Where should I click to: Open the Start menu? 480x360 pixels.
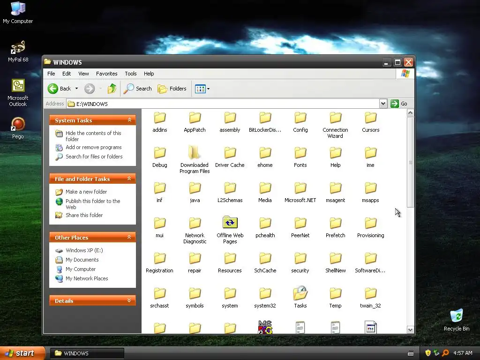22,353
